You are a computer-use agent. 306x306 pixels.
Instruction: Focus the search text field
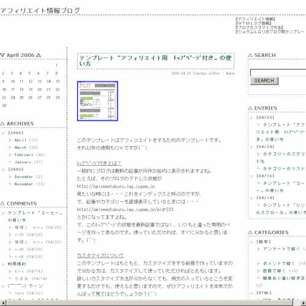[278, 73]
